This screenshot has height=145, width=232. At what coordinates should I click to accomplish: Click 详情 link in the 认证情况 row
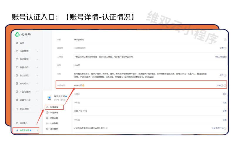tap(218, 86)
